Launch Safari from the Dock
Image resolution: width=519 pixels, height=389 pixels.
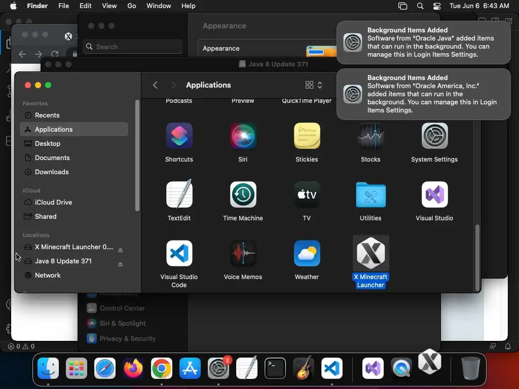tap(105, 368)
